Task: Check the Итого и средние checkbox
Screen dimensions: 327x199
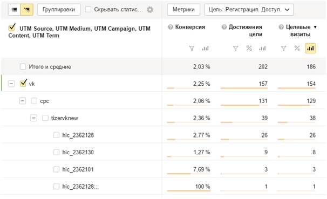Action: click(23, 67)
